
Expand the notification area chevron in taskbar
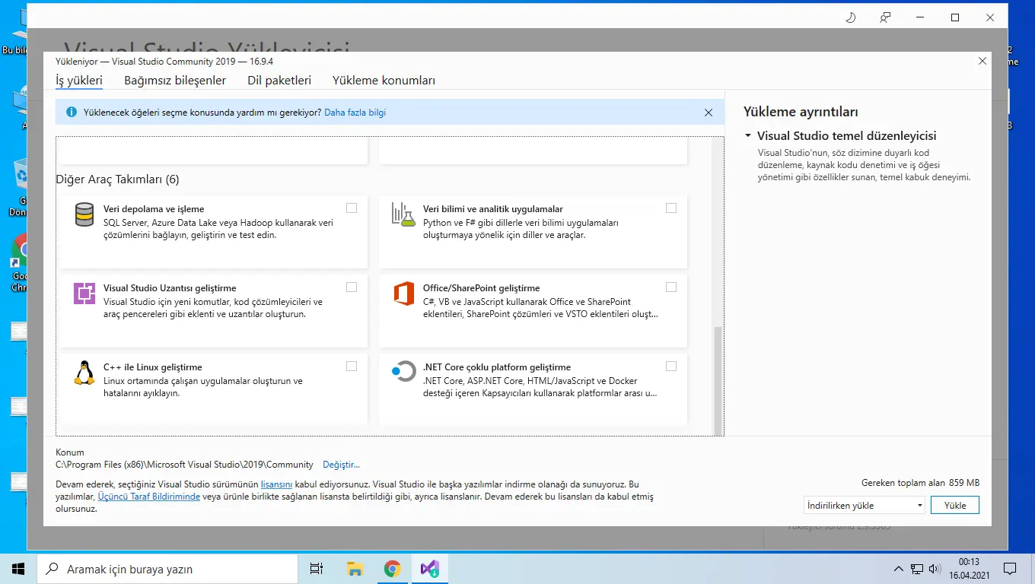[x=899, y=568]
